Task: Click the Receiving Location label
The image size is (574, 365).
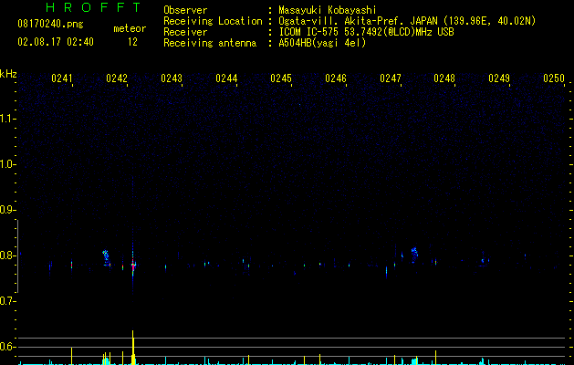Action: point(213,21)
